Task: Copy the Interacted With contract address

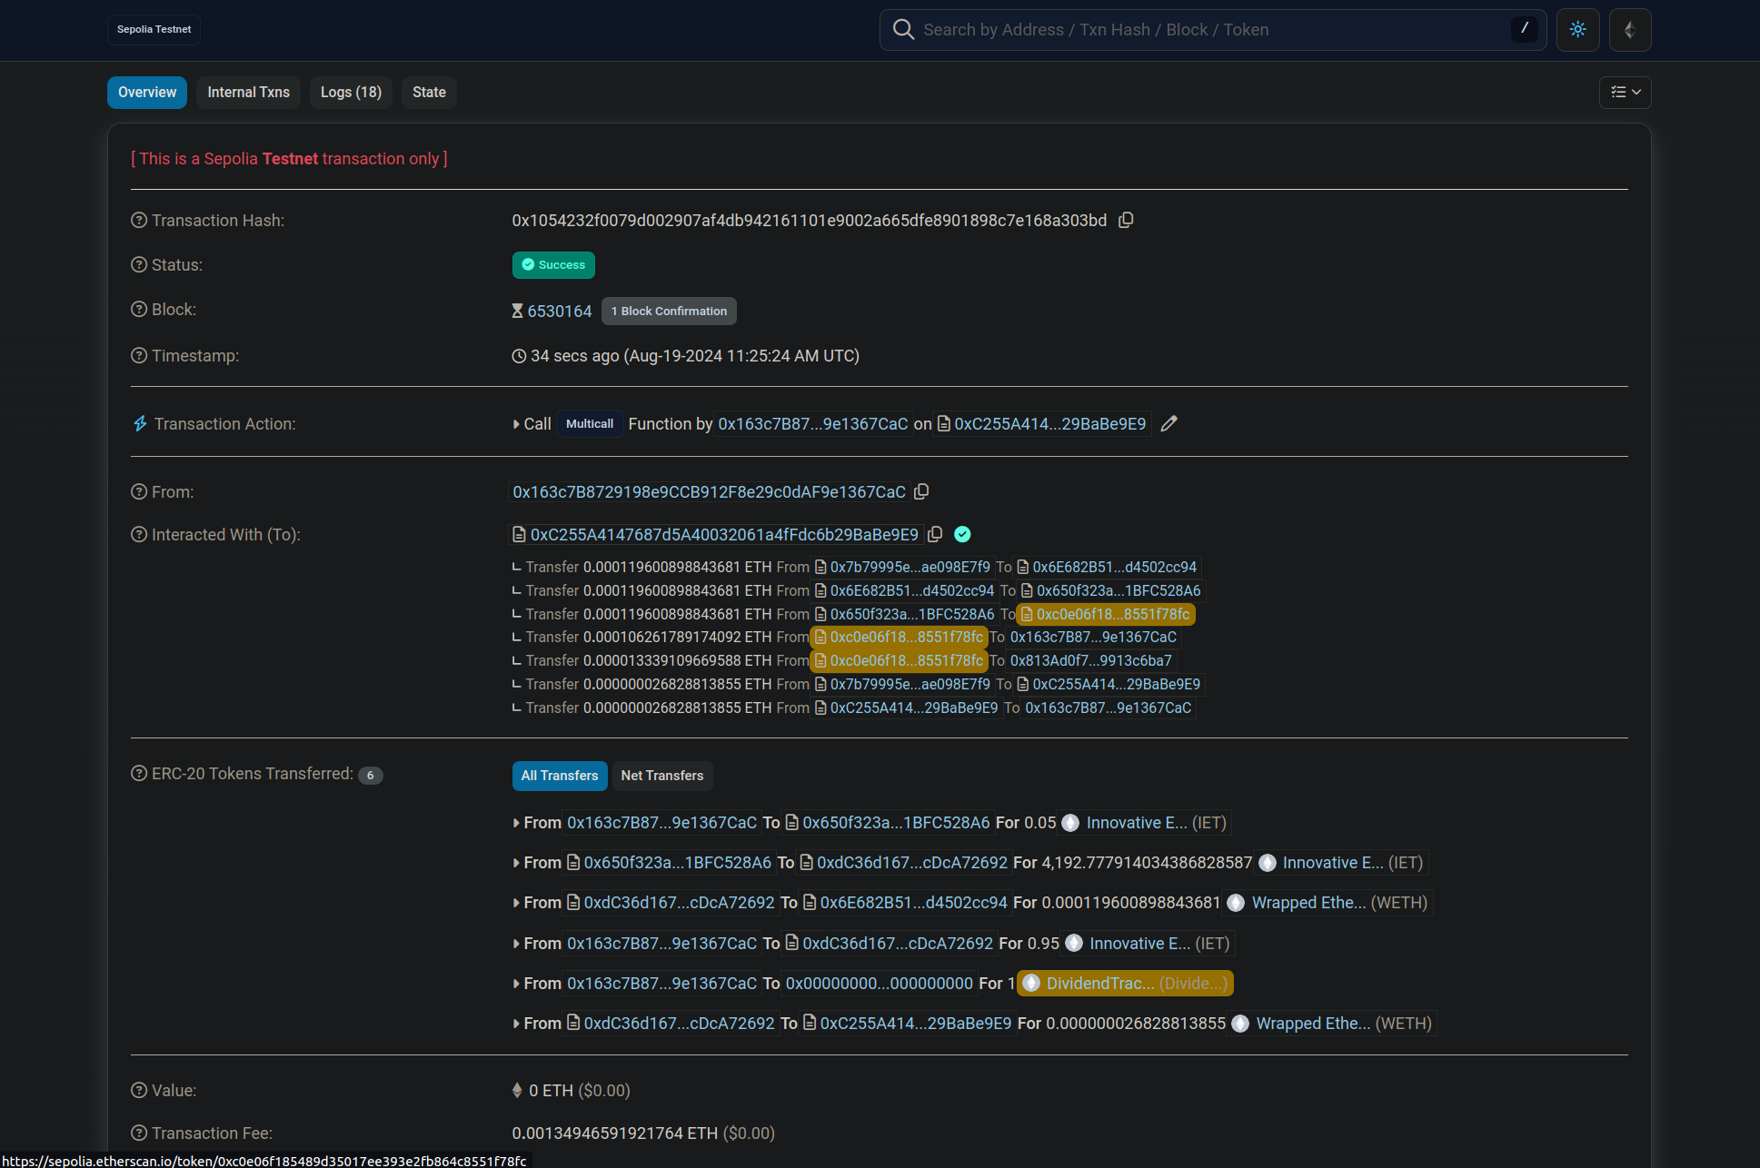Action: (x=935, y=534)
